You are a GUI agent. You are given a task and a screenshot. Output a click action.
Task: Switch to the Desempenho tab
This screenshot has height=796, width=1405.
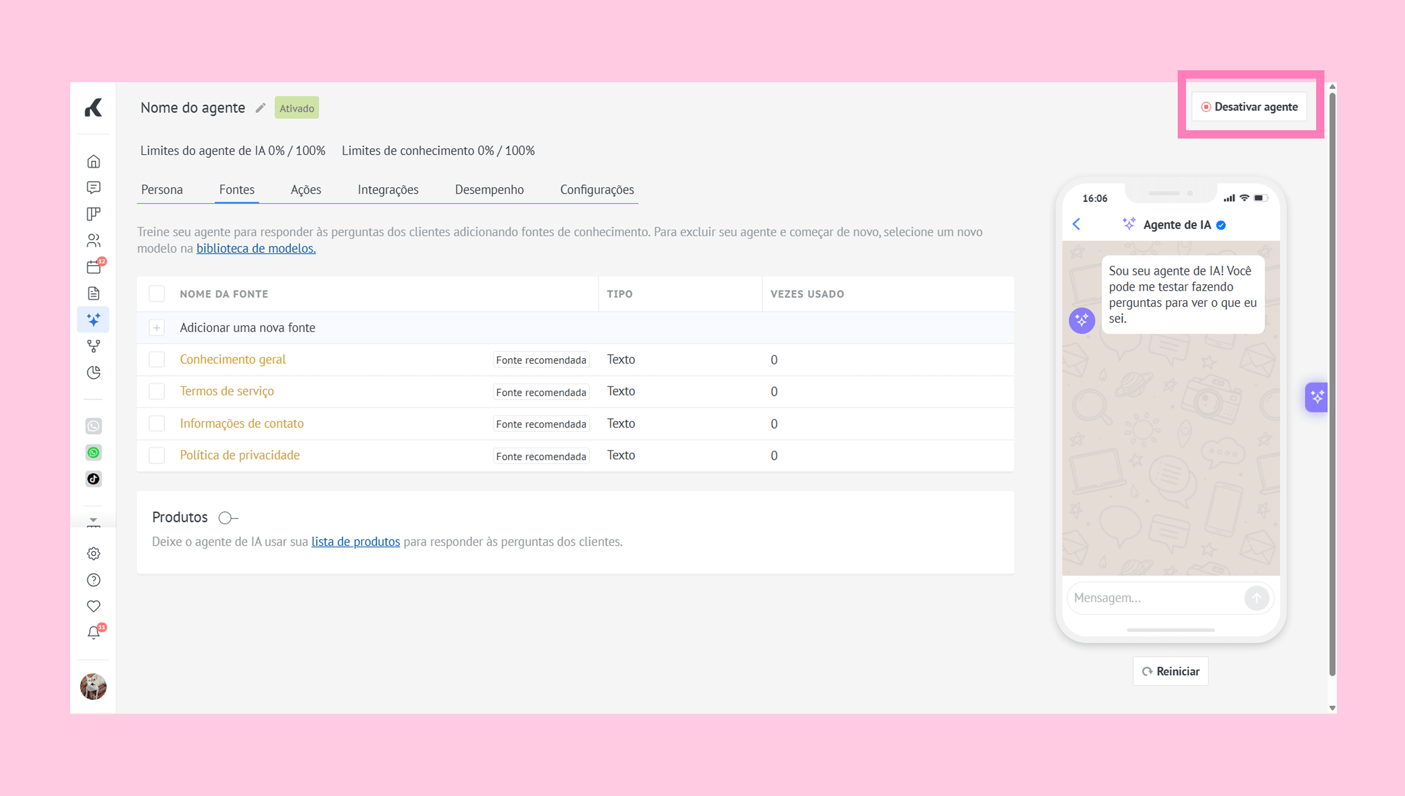point(489,190)
